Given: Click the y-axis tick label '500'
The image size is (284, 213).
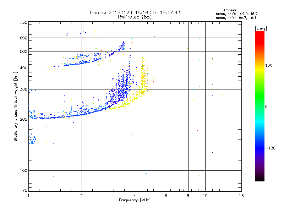Looking at the screenshot, I should click(23, 51).
